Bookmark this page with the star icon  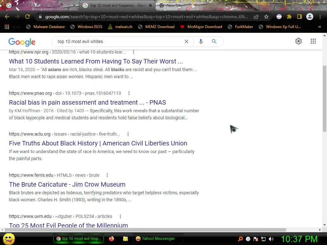(266, 17)
